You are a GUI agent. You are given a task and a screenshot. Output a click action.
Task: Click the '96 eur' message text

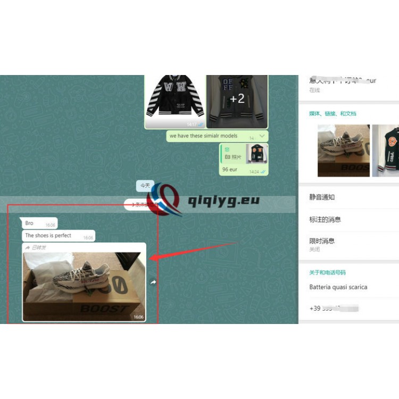point(230,170)
